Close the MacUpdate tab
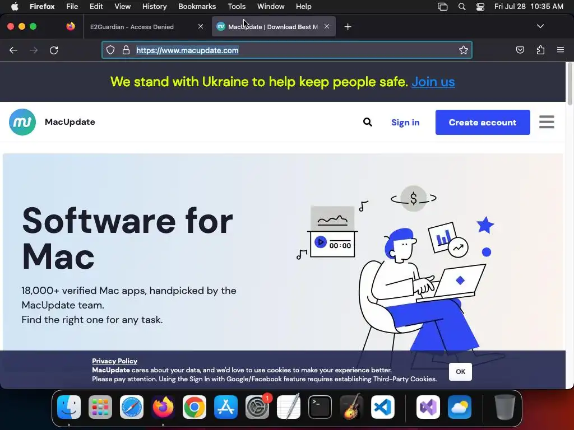The width and height of the screenshot is (574, 430). click(x=327, y=26)
